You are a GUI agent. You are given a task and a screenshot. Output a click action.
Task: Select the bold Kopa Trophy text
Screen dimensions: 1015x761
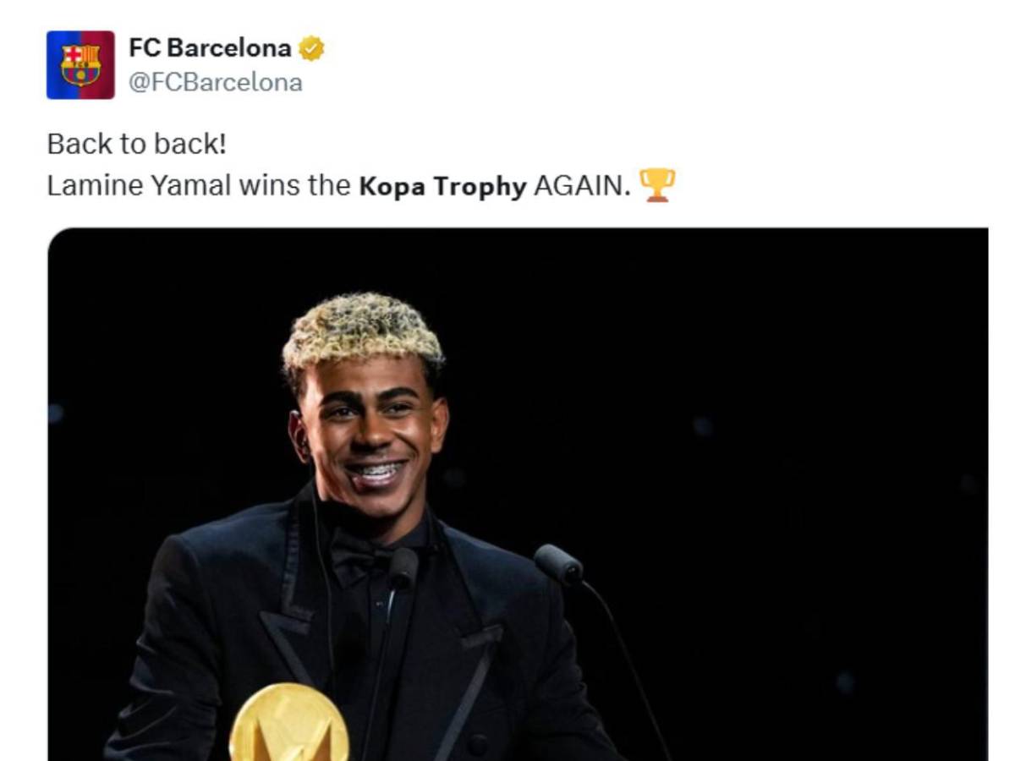click(x=442, y=187)
